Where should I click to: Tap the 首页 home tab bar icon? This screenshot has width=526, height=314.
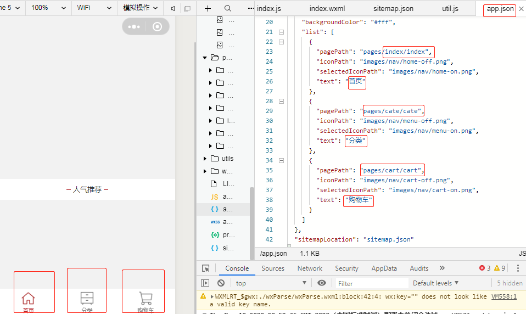point(28,298)
